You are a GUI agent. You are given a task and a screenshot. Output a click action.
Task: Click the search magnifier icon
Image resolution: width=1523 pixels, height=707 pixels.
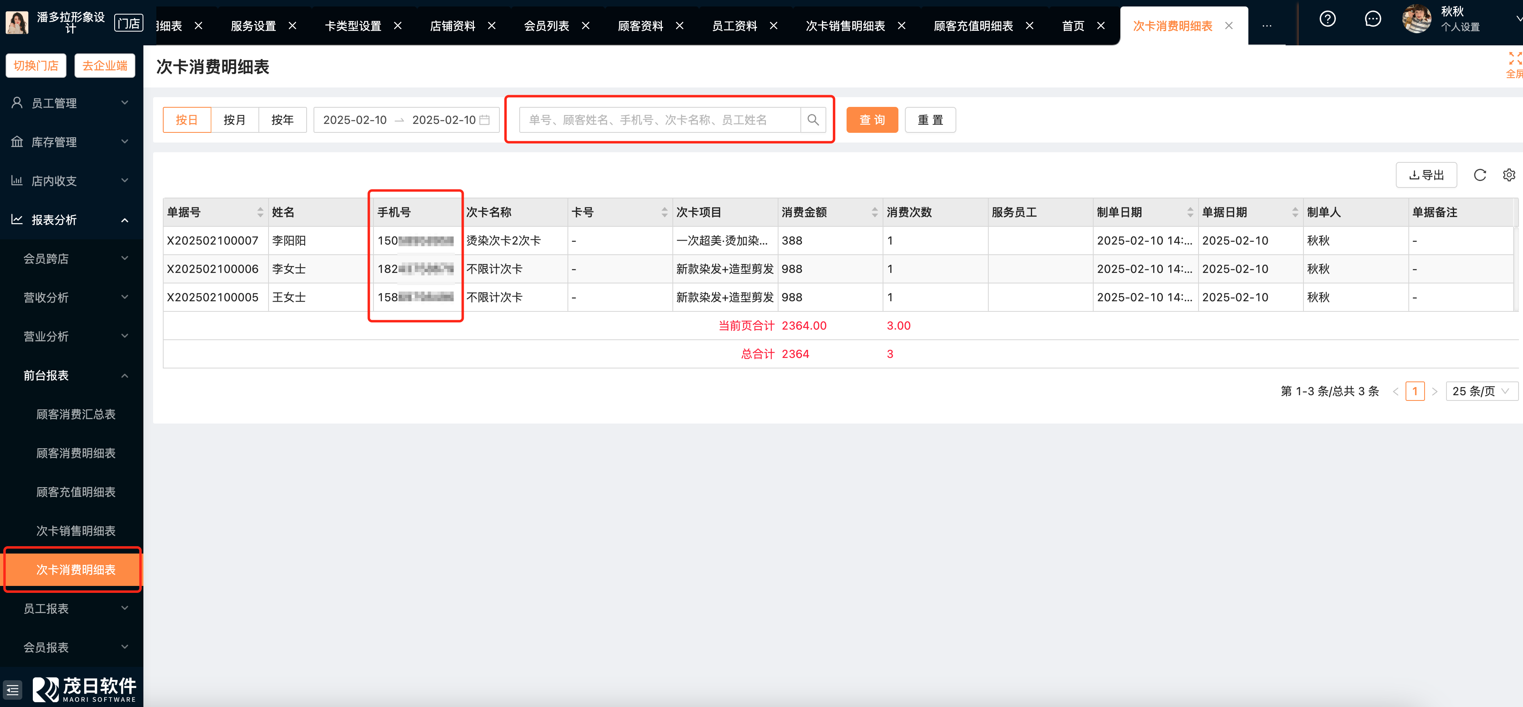tap(813, 120)
